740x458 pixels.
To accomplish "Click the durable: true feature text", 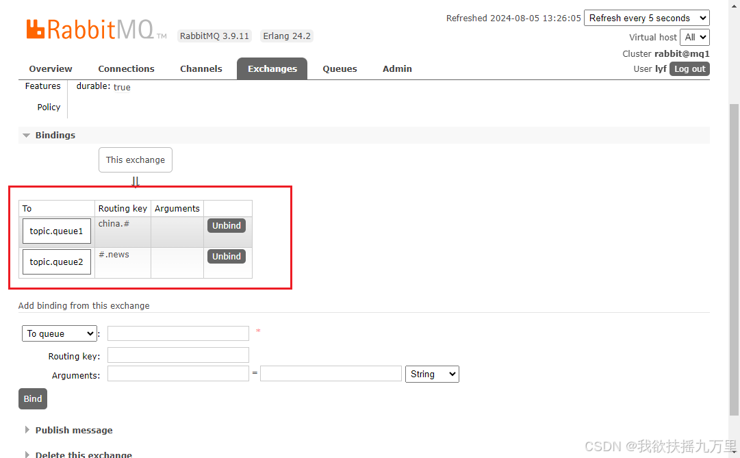I will 103,87.
